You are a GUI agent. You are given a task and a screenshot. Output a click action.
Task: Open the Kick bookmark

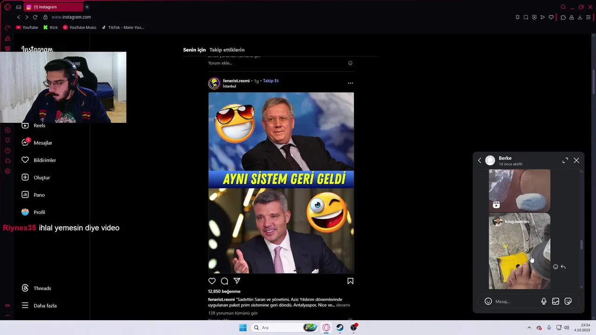coord(50,27)
